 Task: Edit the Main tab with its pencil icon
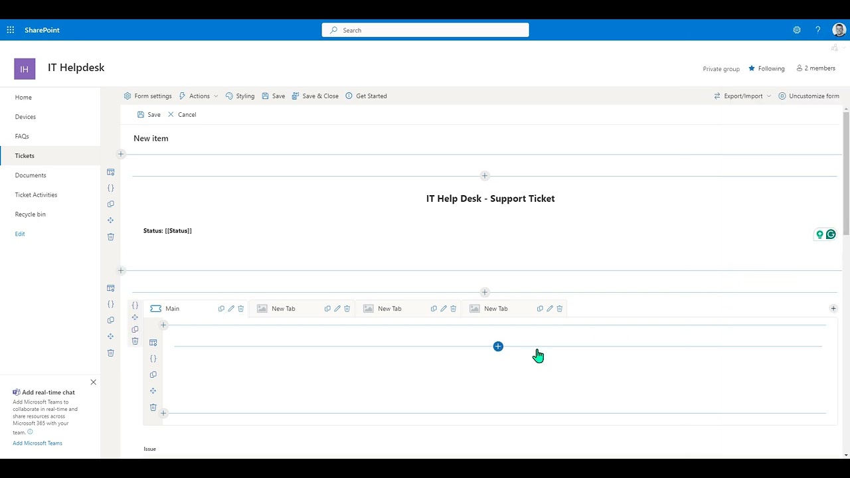(x=231, y=309)
